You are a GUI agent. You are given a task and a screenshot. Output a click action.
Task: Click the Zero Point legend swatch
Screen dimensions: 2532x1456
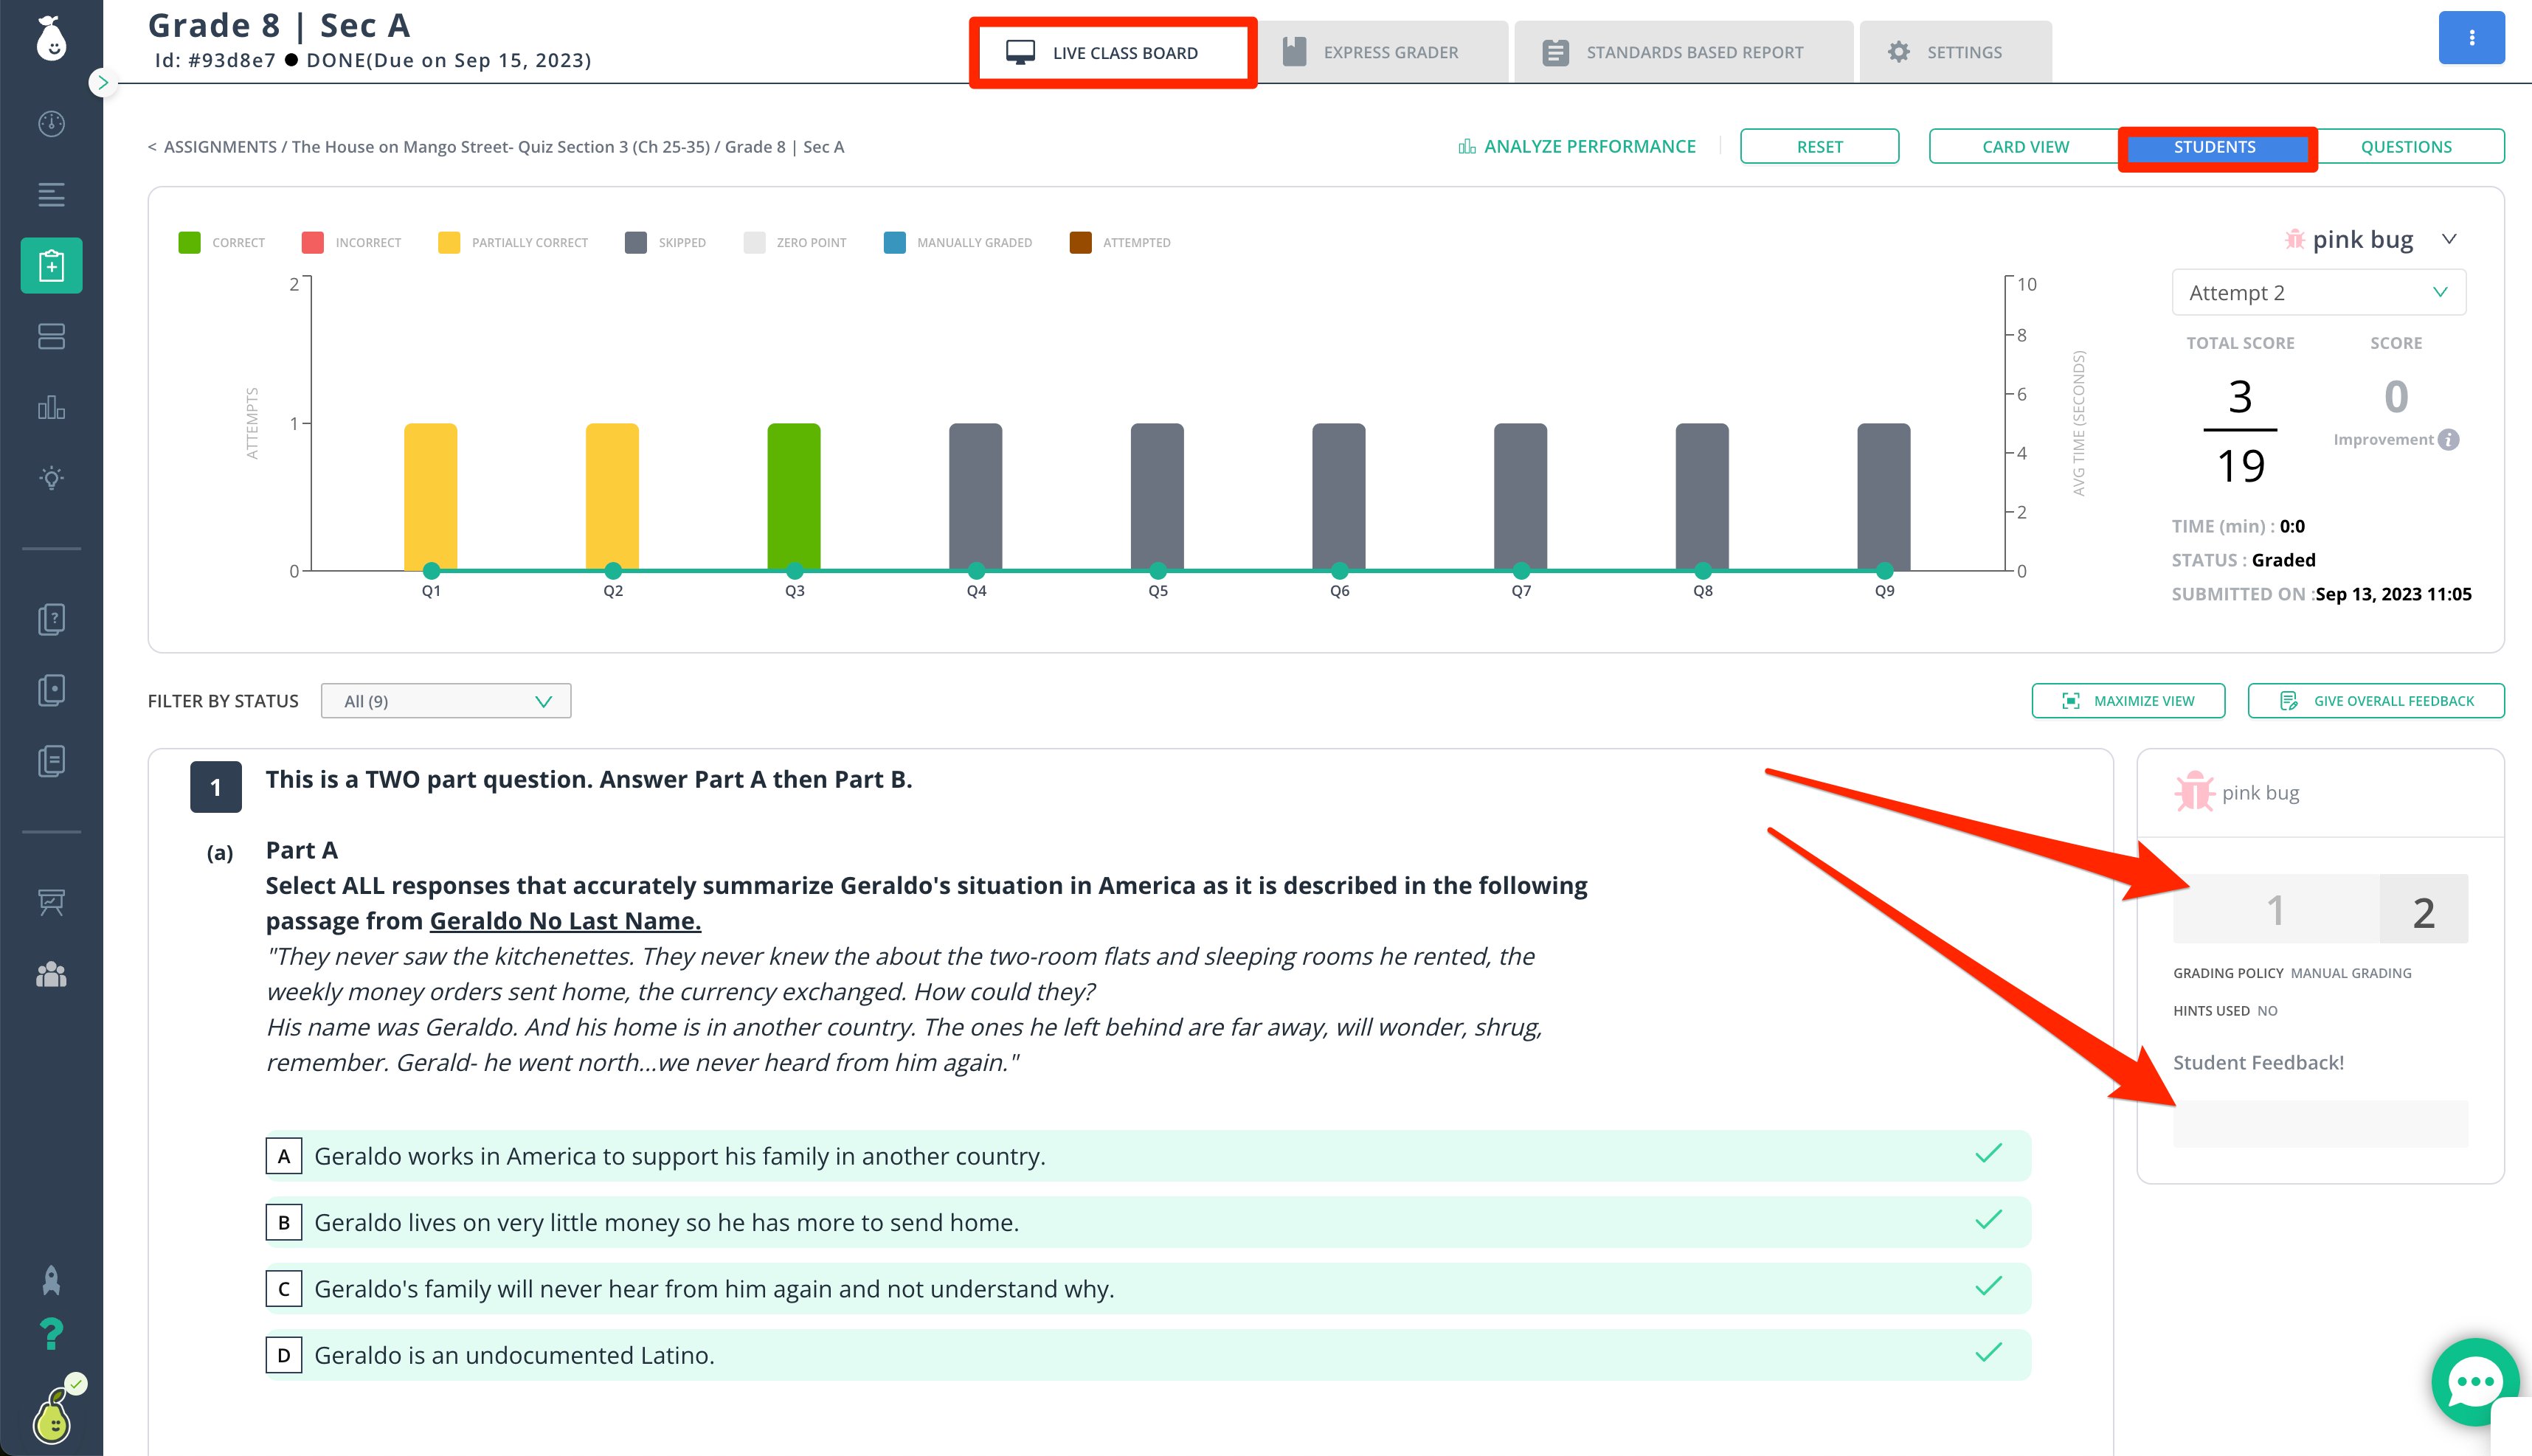(754, 242)
